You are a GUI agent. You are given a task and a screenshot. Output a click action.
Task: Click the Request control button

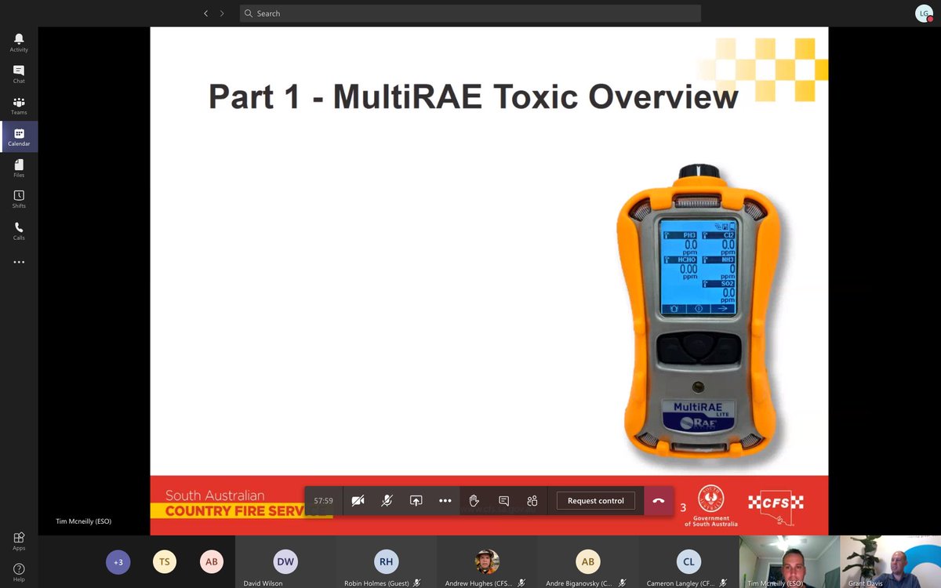pyautogui.click(x=596, y=500)
